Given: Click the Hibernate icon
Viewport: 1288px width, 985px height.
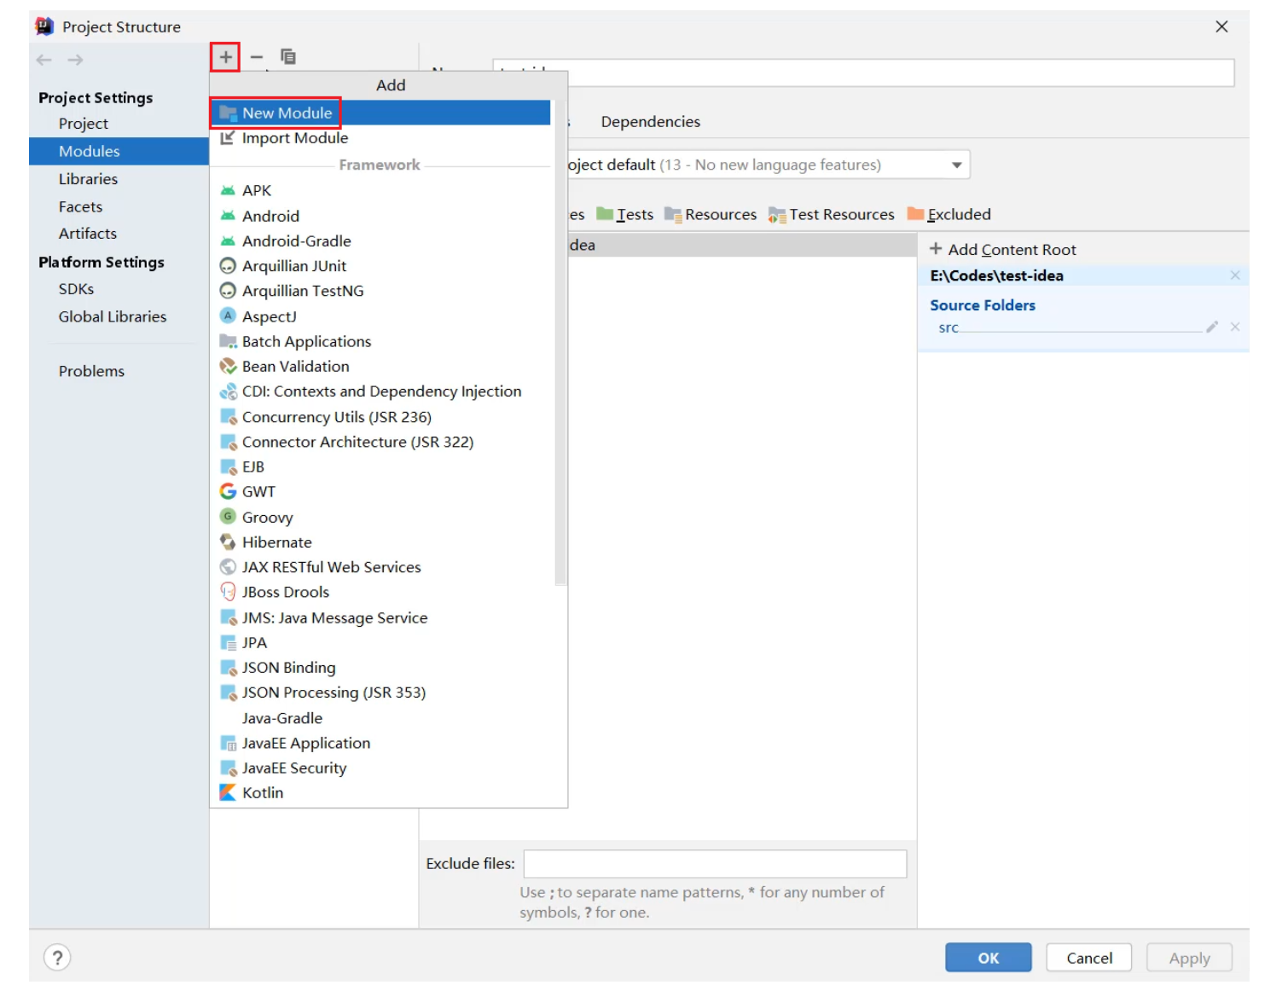Looking at the screenshot, I should pos(228,542).
